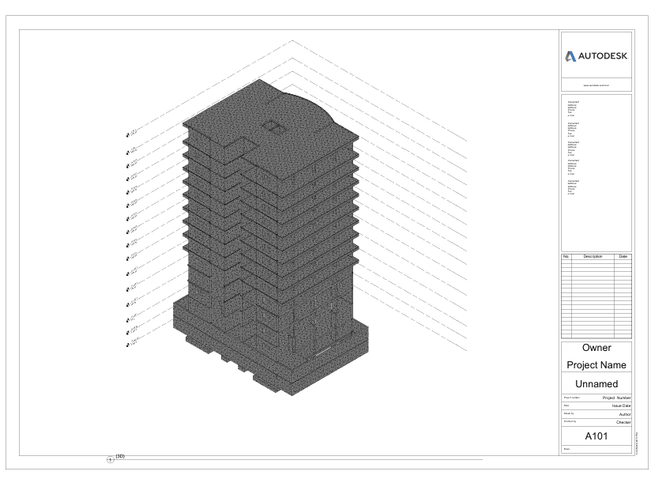666x494 pixels.
Task: Select the first consultant address block
Action: pyautogui.click(x=574, y=109)
